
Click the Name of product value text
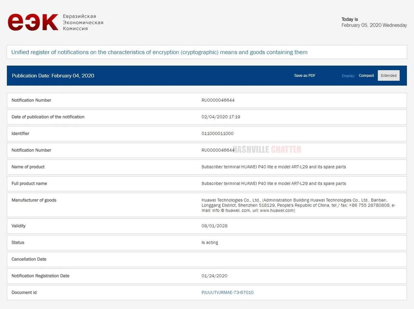click(x=274, y=167)
